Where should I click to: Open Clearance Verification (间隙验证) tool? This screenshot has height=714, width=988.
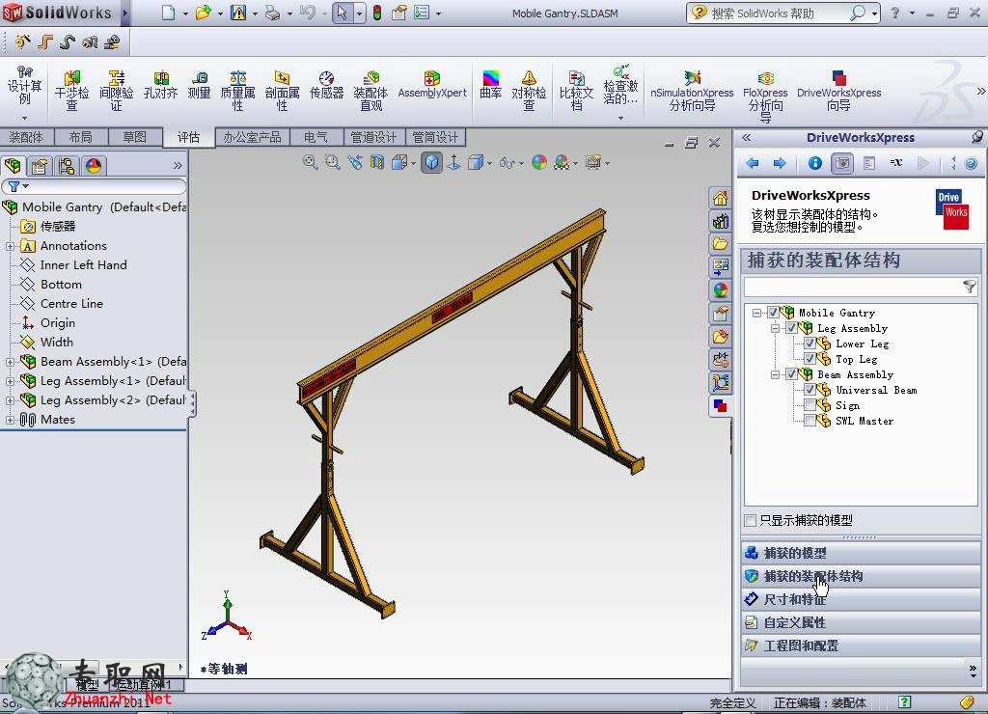coord(117,90)
